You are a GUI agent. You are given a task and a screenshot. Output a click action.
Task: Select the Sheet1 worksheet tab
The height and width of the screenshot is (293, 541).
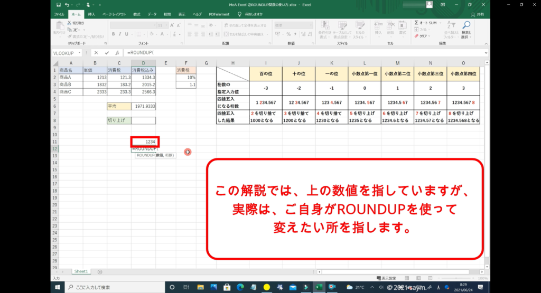tap(81, 271)
